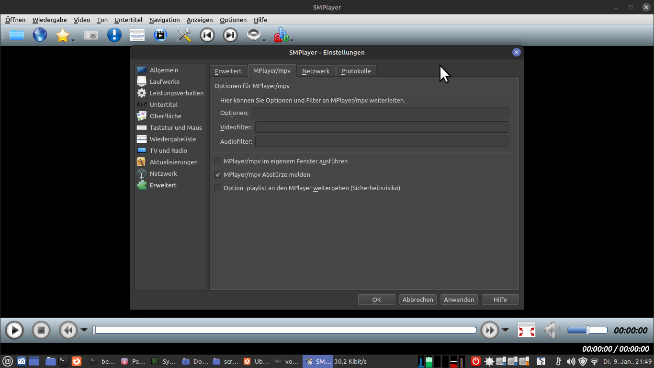The image size is (654, 368).
Task: Switch to the Erweitert tab
Action: click(228, 71)
